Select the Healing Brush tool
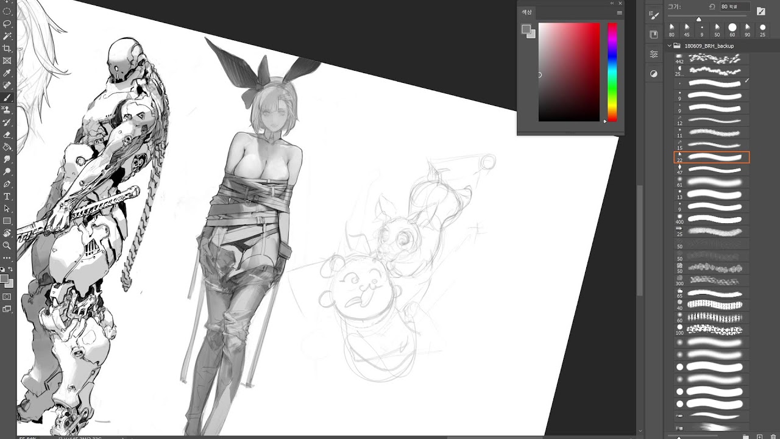Viewport: 780px width, 439px height. (7, 85)
